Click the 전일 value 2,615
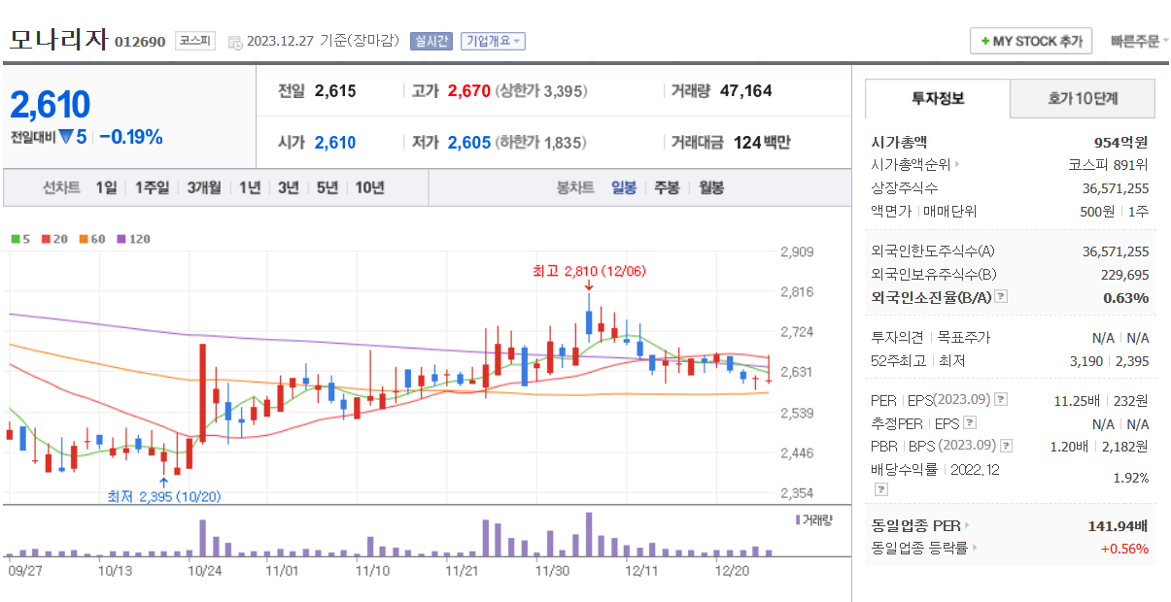 pos(335,91)
